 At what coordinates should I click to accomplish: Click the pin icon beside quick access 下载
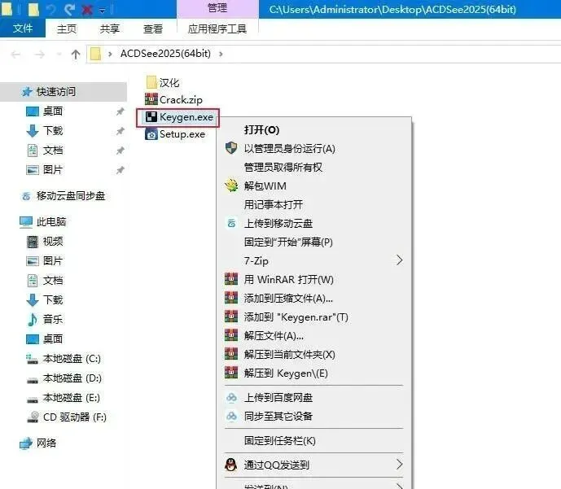point(121,131)
